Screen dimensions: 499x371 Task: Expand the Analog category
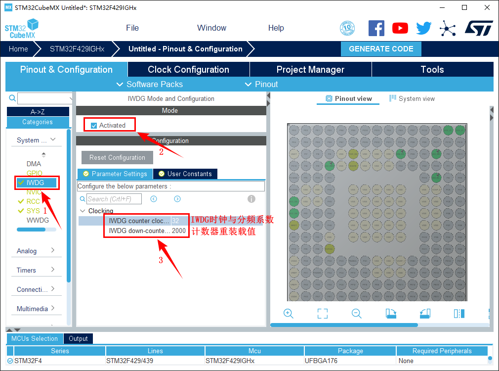[x=36, y=251]
